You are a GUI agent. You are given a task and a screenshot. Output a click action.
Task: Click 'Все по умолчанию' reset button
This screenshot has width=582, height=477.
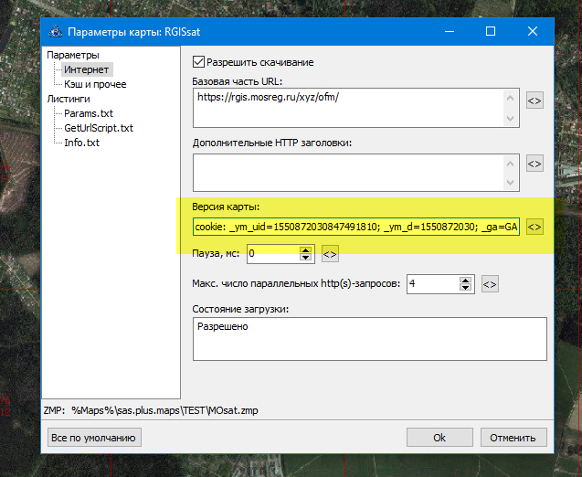click(x=94, y=438)
